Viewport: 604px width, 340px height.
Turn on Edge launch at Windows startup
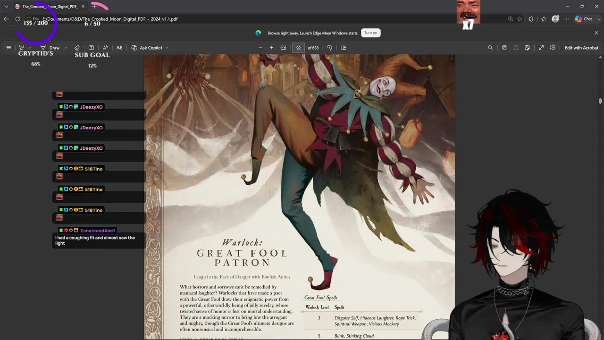pos(371,33)
